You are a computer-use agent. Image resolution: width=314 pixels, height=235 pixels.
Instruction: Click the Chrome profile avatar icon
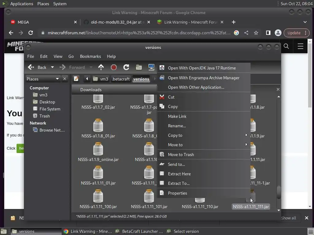coord(278,33)
